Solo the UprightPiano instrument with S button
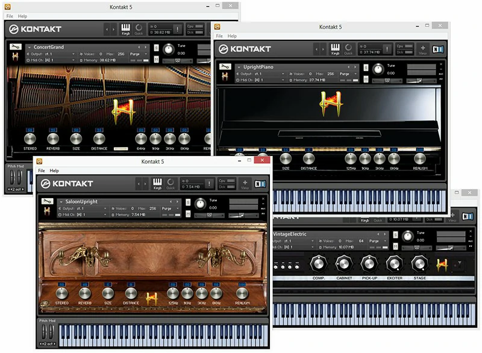 [x=366, y=67]
